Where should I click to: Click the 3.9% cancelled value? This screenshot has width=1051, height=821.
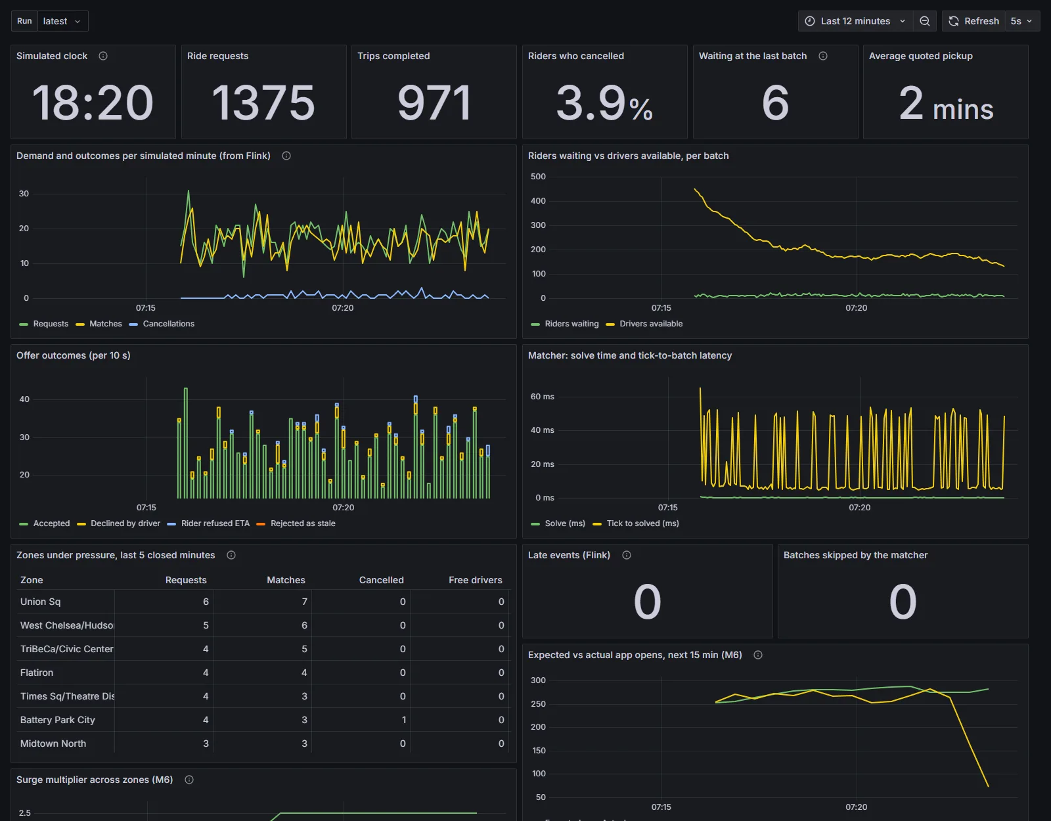(x=604, y=103)
